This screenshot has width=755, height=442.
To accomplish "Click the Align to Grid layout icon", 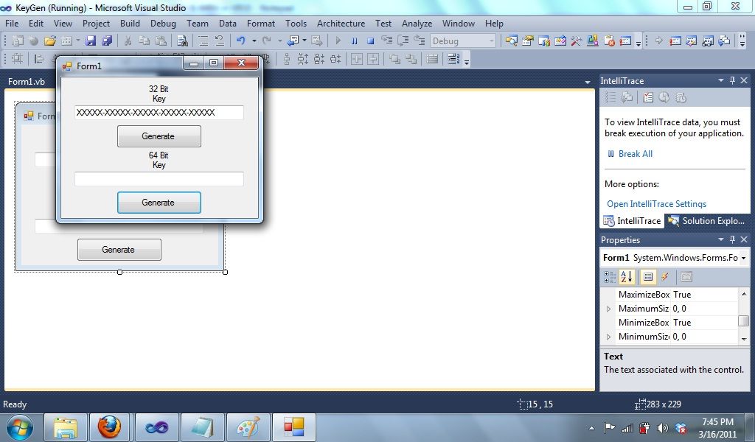I will pyautogui.click(x=17, y=59).
